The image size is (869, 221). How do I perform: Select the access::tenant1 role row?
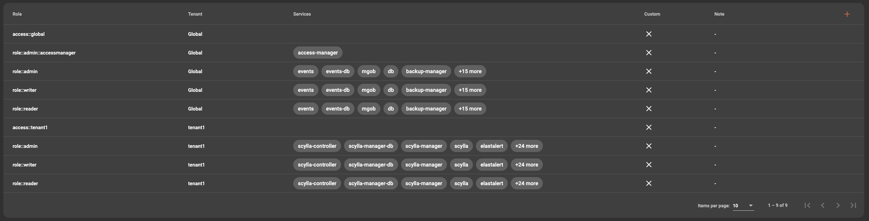(30, 127)
